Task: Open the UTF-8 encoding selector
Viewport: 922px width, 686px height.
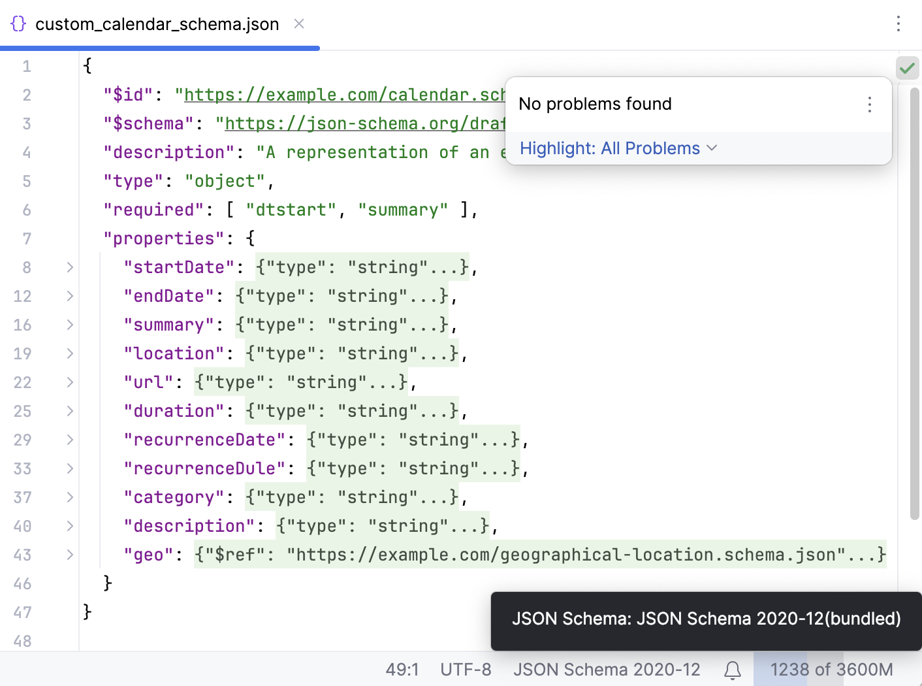Action: [466, 669]
